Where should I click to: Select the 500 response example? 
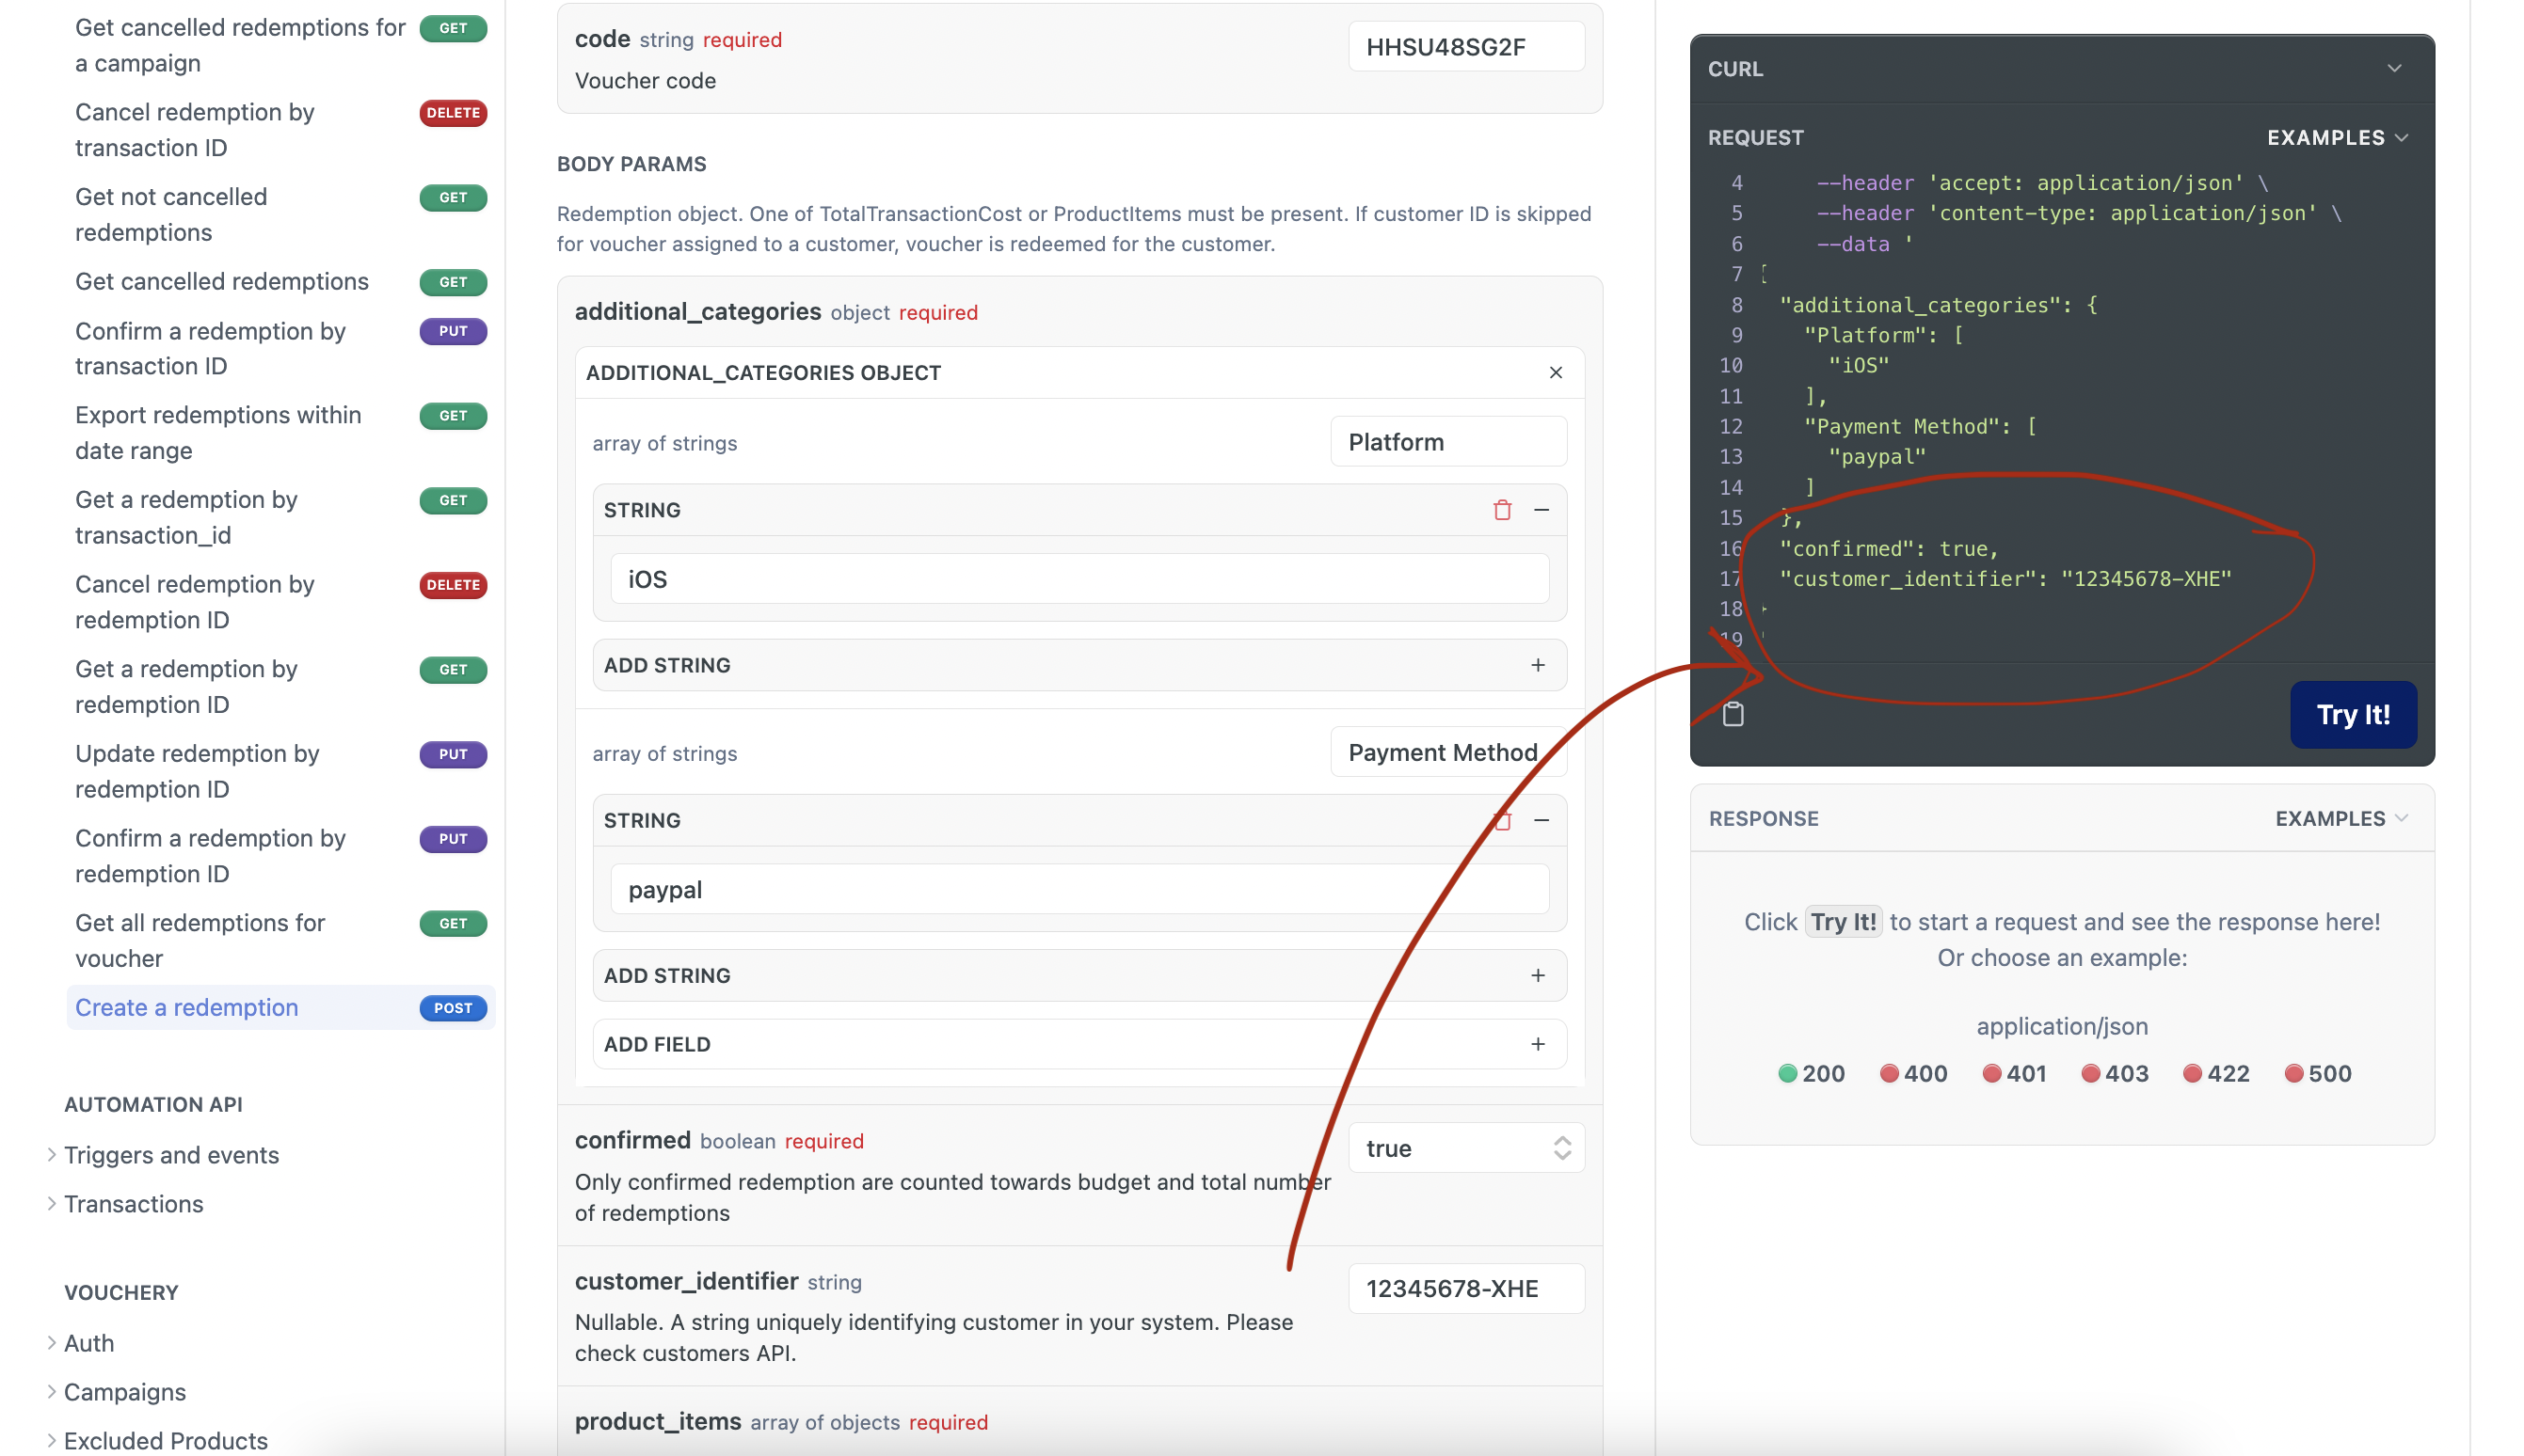tap(2318, 1073)
